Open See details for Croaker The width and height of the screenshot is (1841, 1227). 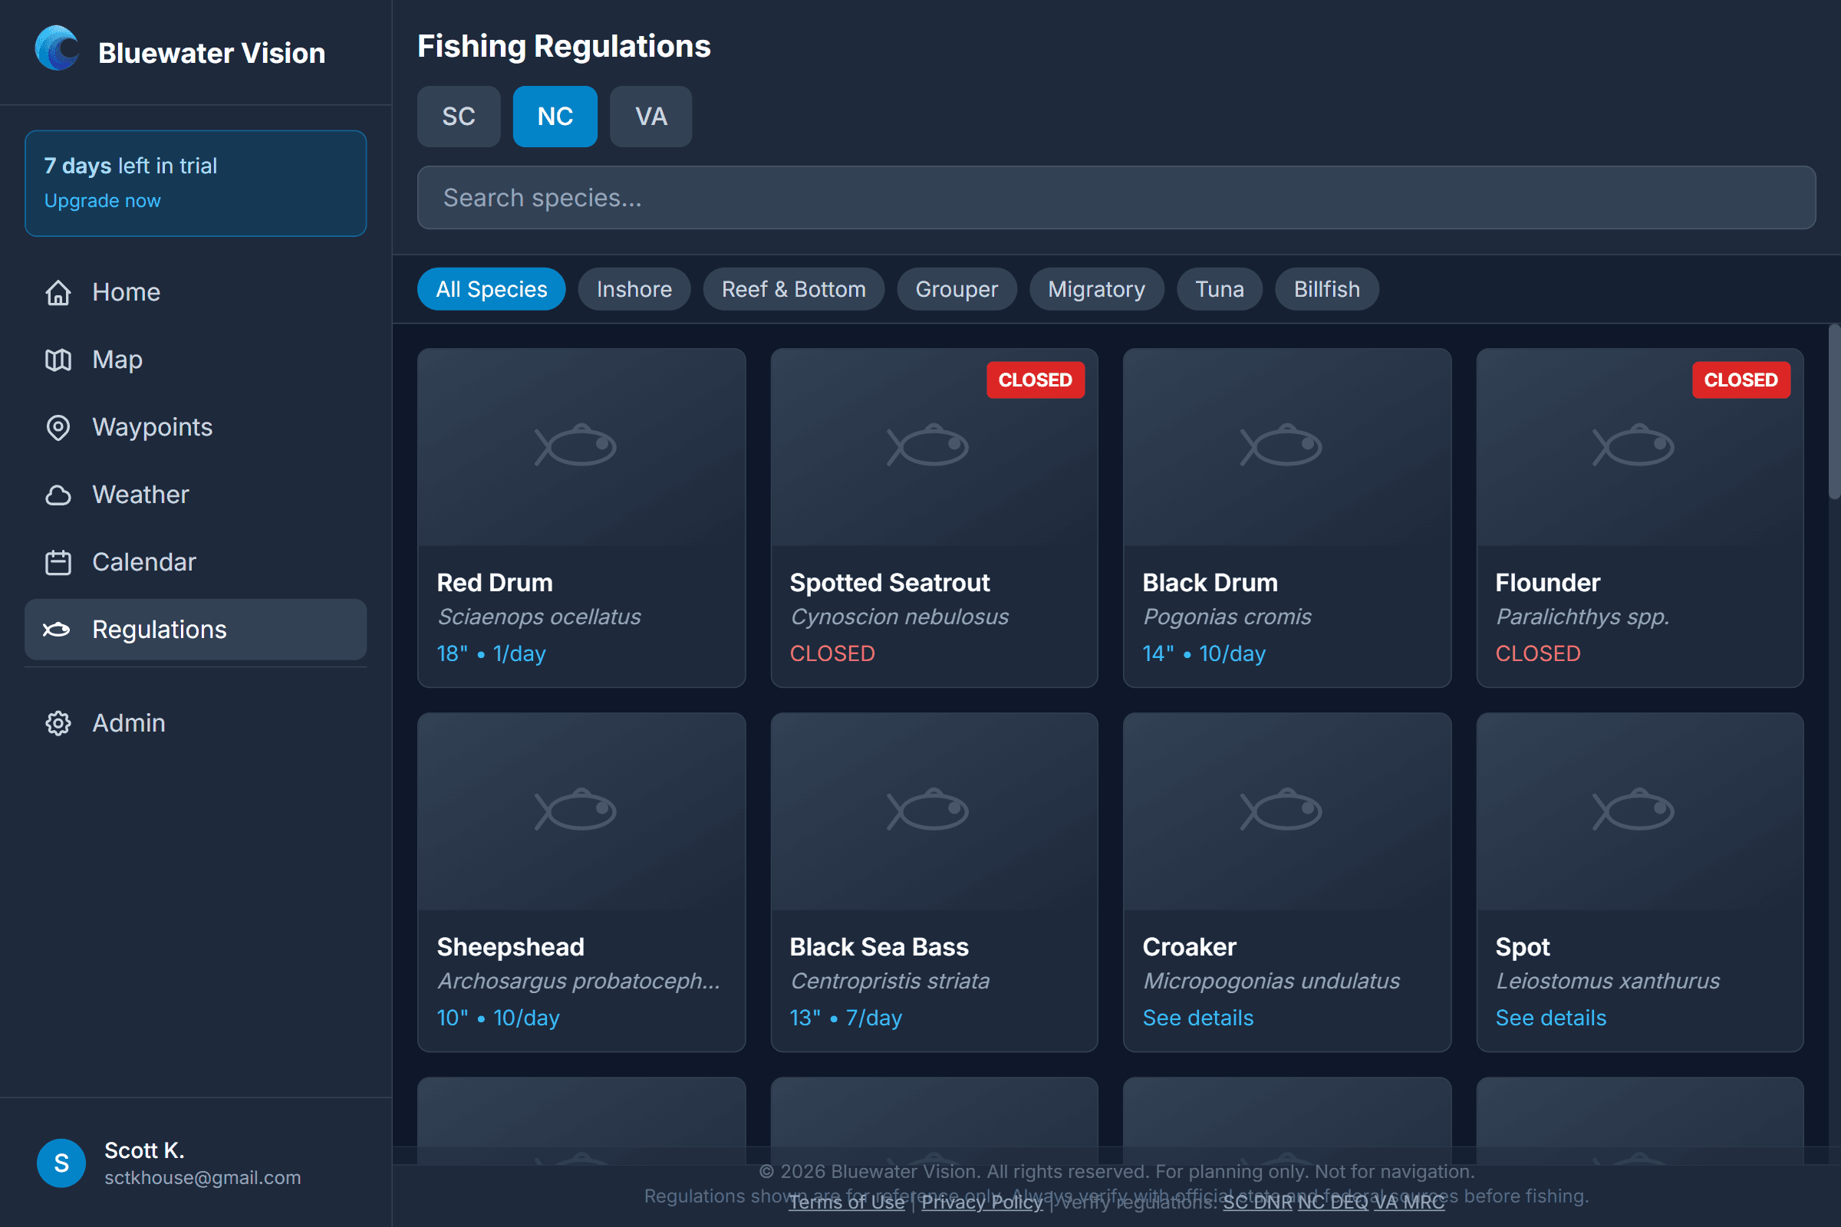(x=1197, y=1018)
